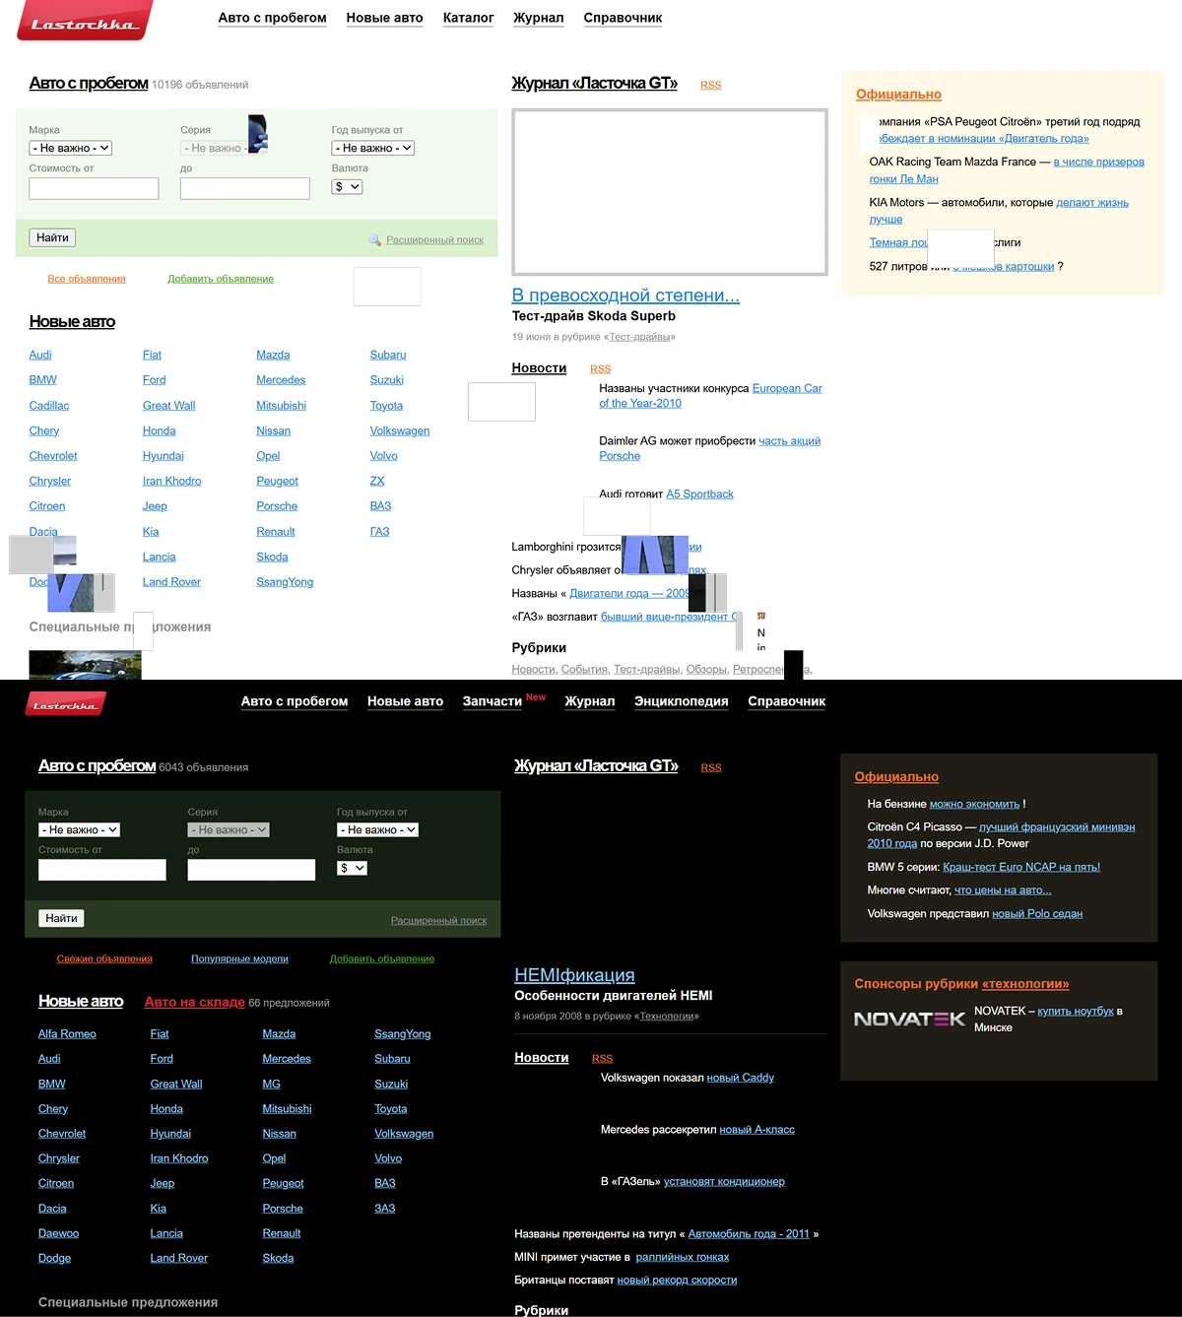Open the Год выпуска от dropdown, dark page
This screenshot has height=1317, width=1182.
pyautogui.click(x=378, y=829)
